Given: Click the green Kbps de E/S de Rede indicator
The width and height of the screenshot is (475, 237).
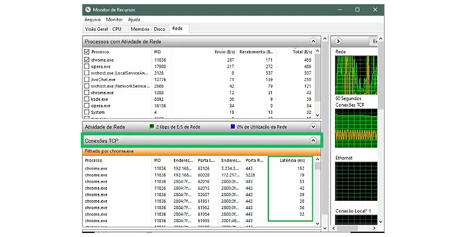Looking at the screenshot, I should 152,127.
